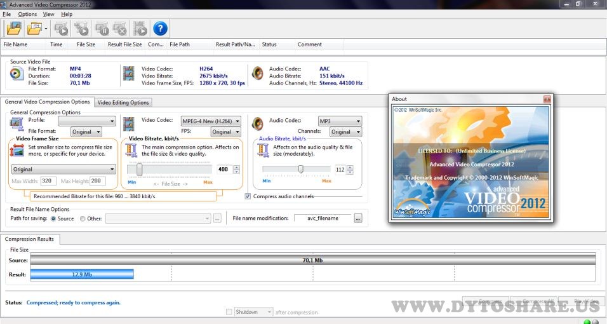Screen dimensions: 607x324
Task: Click the Max Height field
Action: click(98, 181)
